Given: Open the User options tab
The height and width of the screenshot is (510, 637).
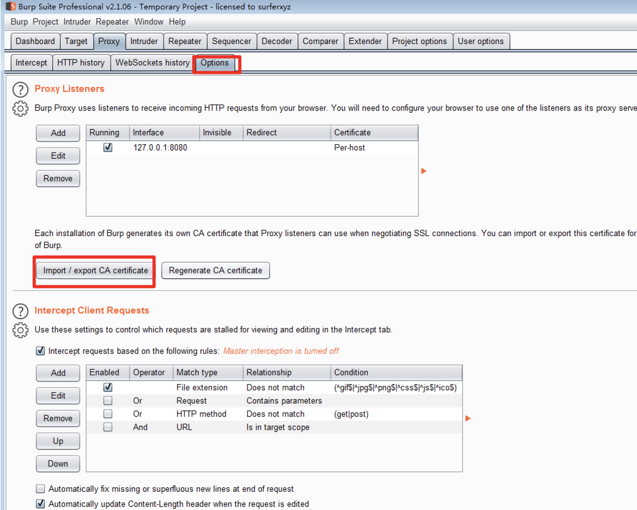Looking at the screenshot, I should click(x=481, y=41).
